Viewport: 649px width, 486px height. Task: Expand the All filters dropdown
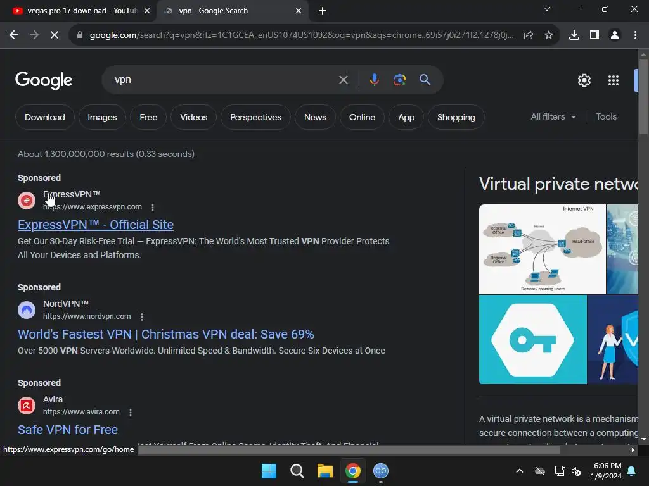(x=553, y=117)
